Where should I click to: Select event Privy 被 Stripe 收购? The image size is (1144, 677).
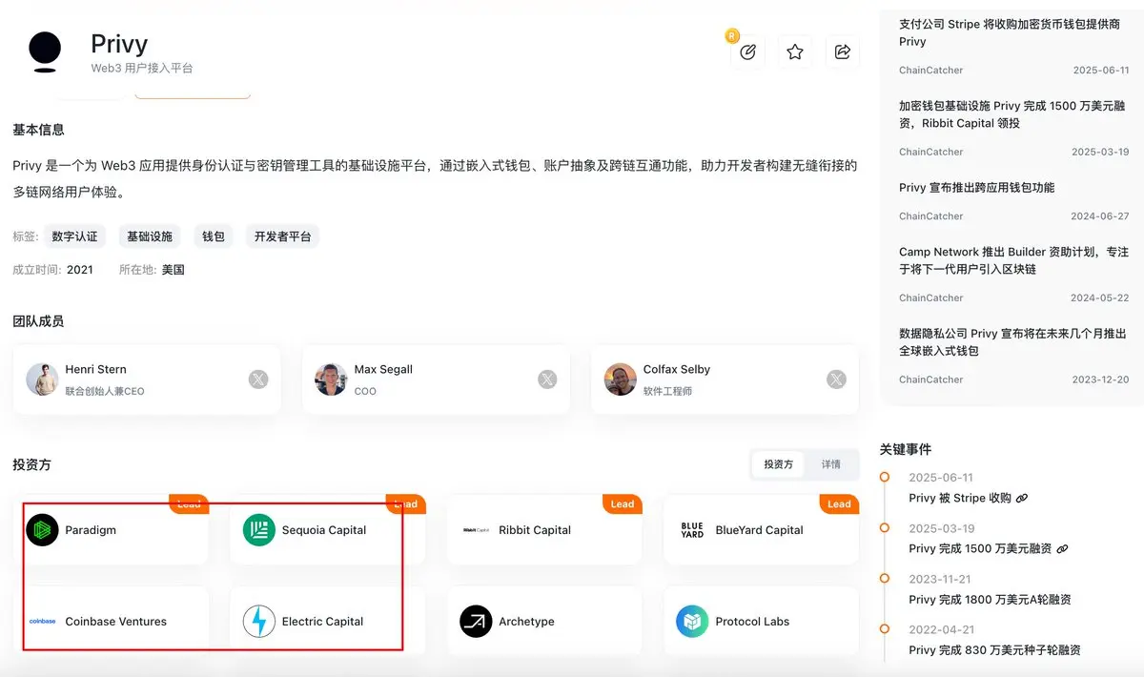coord(960,499)
